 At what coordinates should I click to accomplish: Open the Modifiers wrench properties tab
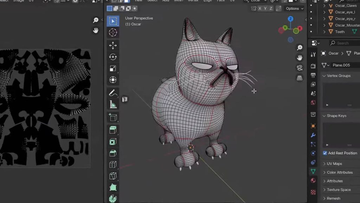coord(313,135)
